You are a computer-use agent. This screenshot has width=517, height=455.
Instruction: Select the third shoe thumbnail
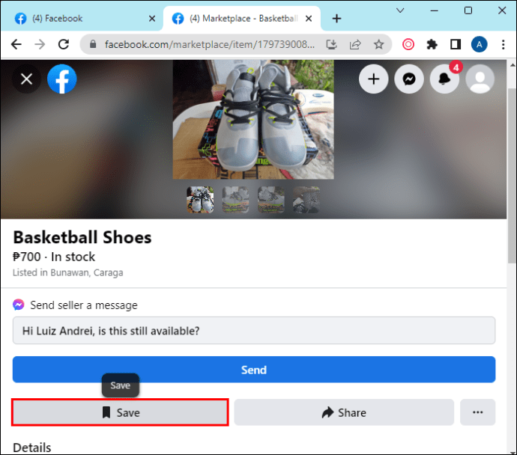click(x=271, y=200)
